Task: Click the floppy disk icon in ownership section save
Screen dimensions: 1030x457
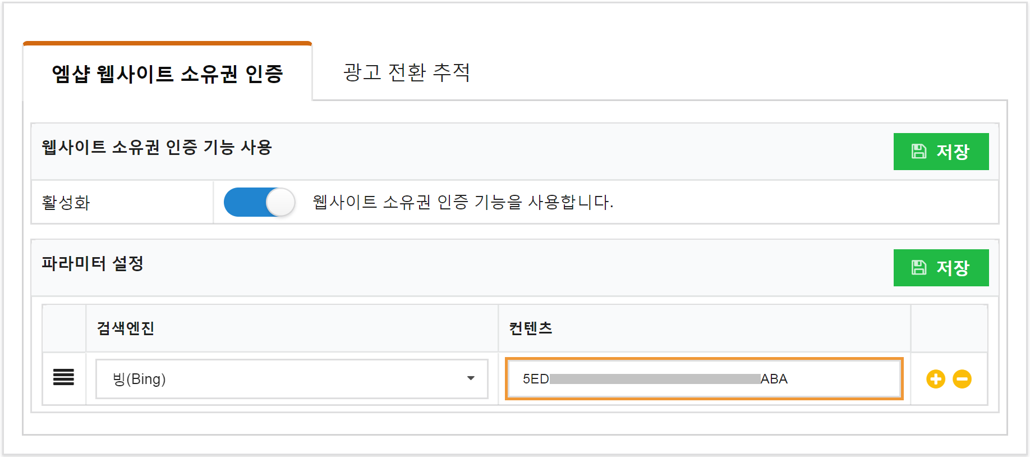Action: (x=919, y=151)
